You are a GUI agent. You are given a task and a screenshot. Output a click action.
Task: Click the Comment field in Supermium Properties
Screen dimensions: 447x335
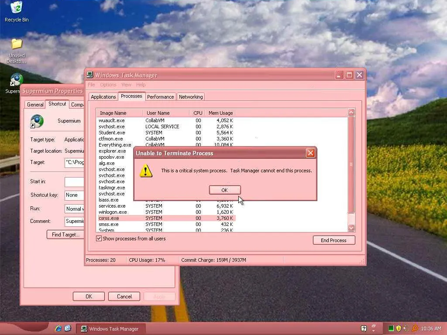[x=74, y=221]
